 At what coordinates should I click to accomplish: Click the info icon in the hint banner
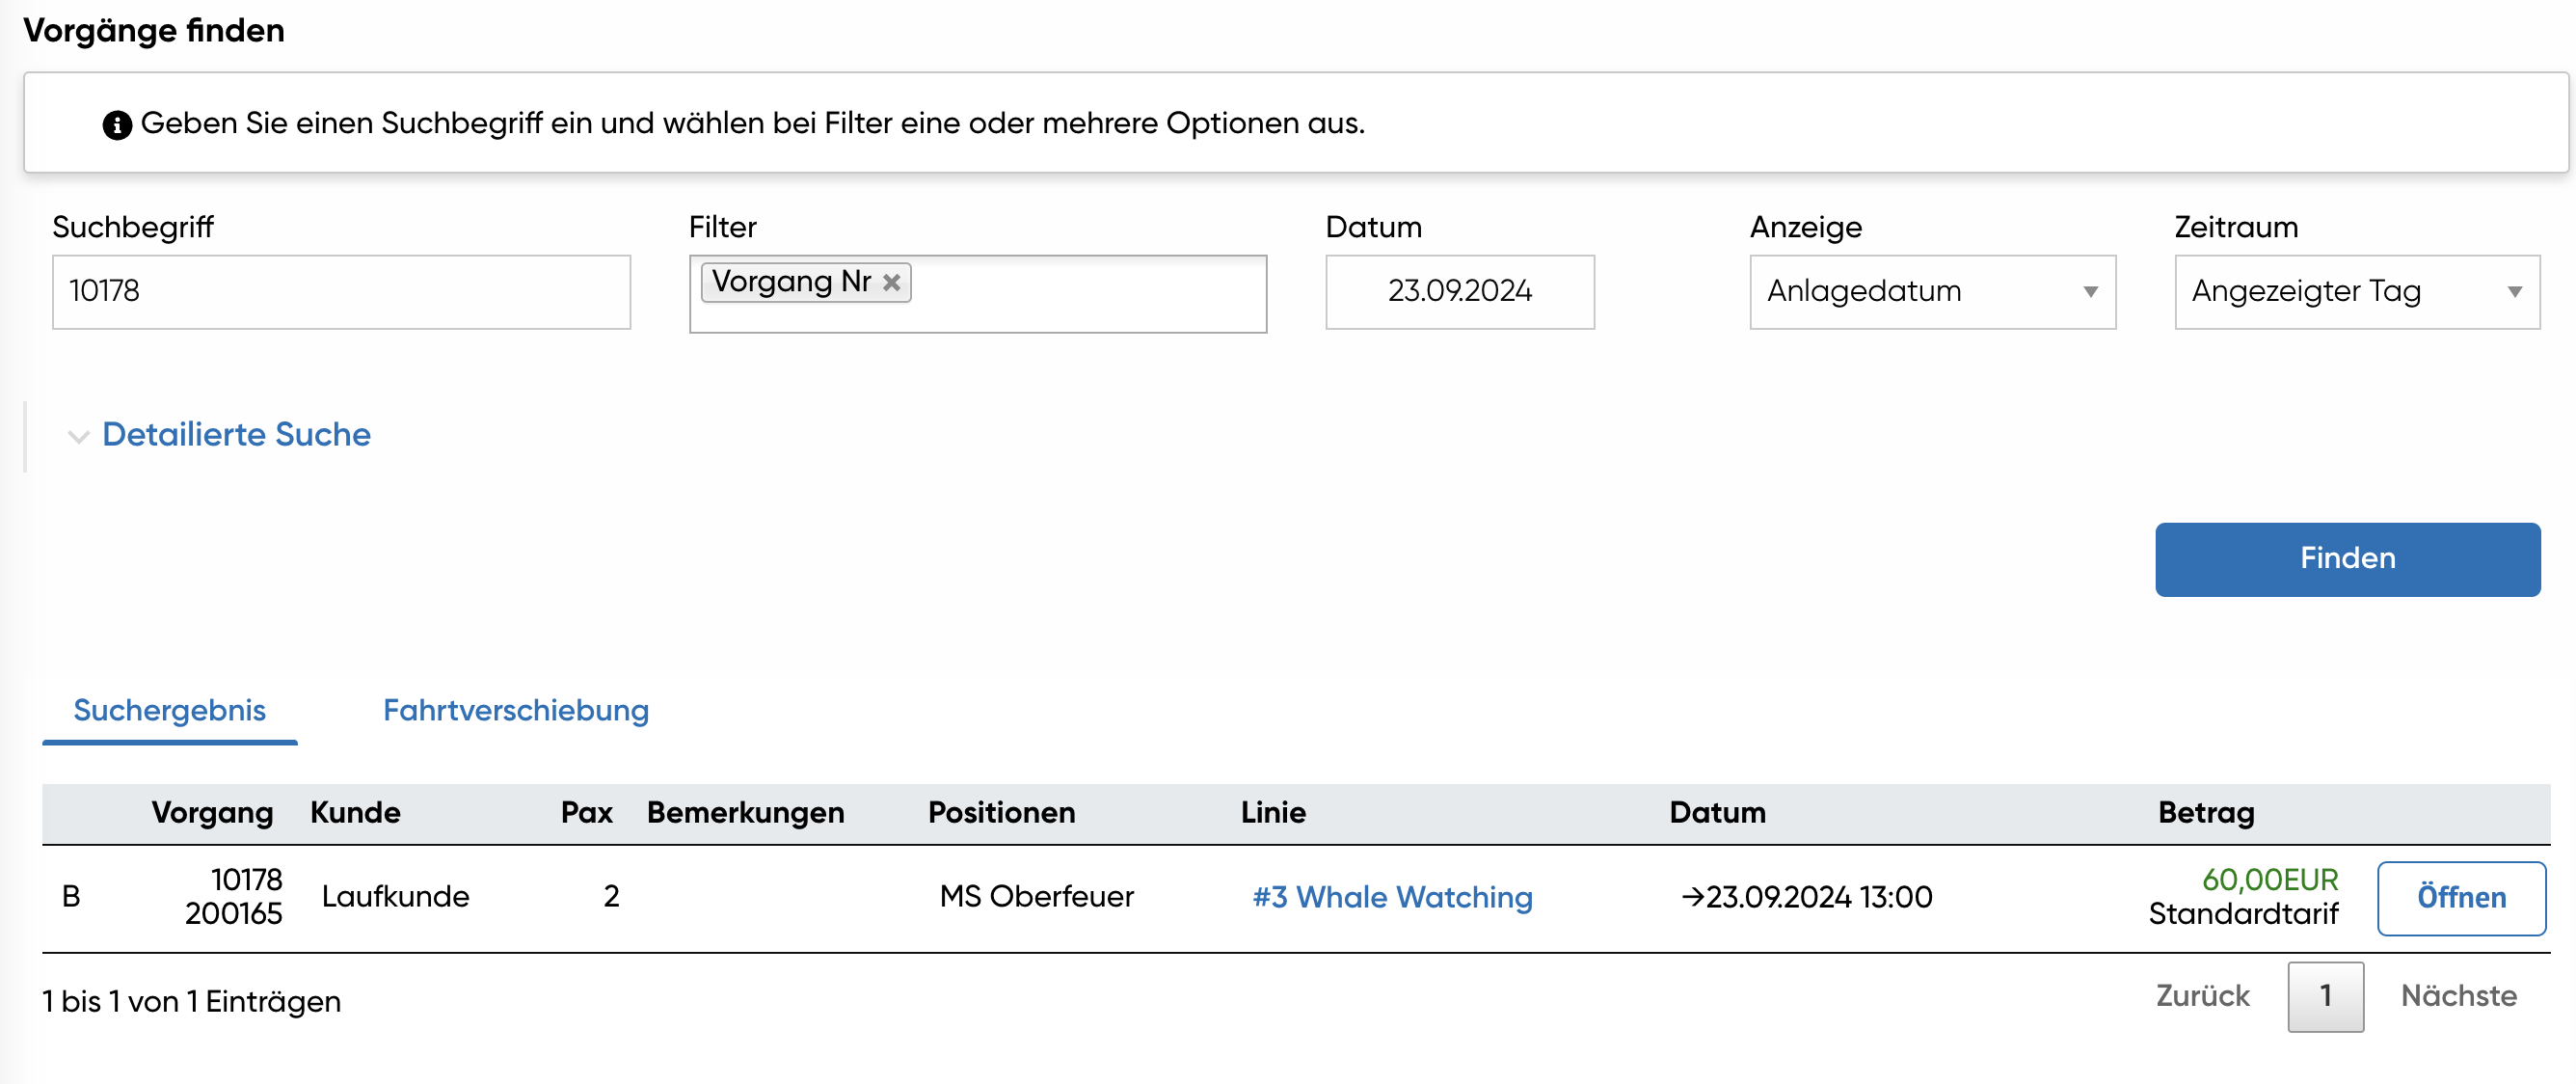pyautogui.click(x=117, y=125)
